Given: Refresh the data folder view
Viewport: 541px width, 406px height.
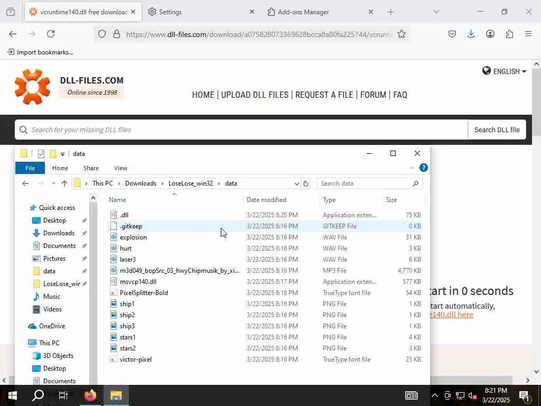Looking at the screenshot, I should [x=306, y=183].
